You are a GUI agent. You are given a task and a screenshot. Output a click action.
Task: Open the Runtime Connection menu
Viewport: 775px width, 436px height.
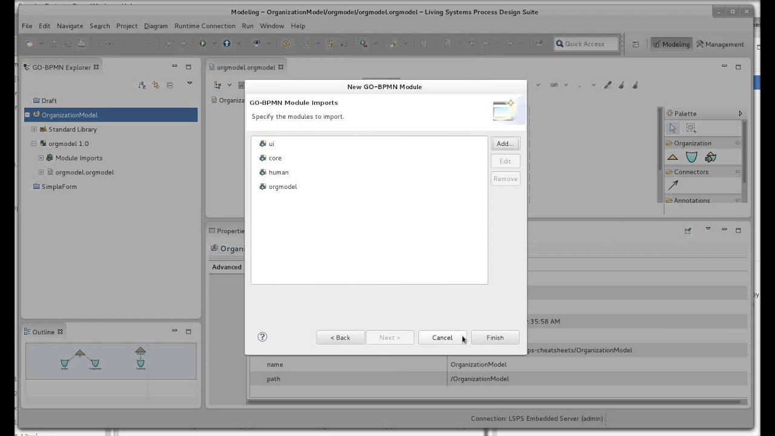click(x=205, y=26)
